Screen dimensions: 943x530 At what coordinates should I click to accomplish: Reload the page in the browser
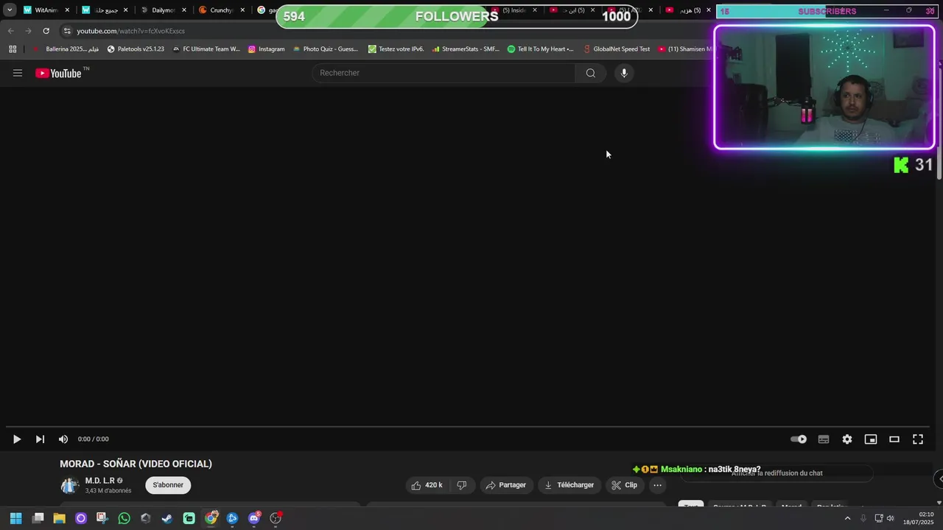point(46,31)
